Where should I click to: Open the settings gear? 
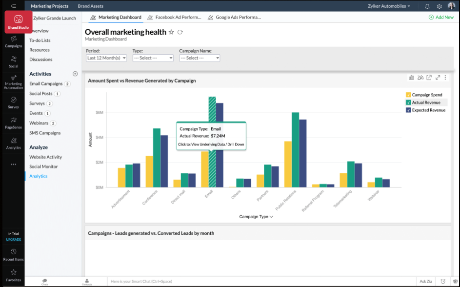(439, 6)
